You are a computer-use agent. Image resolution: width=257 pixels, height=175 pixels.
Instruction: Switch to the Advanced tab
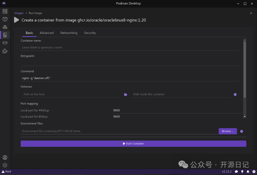47,33
